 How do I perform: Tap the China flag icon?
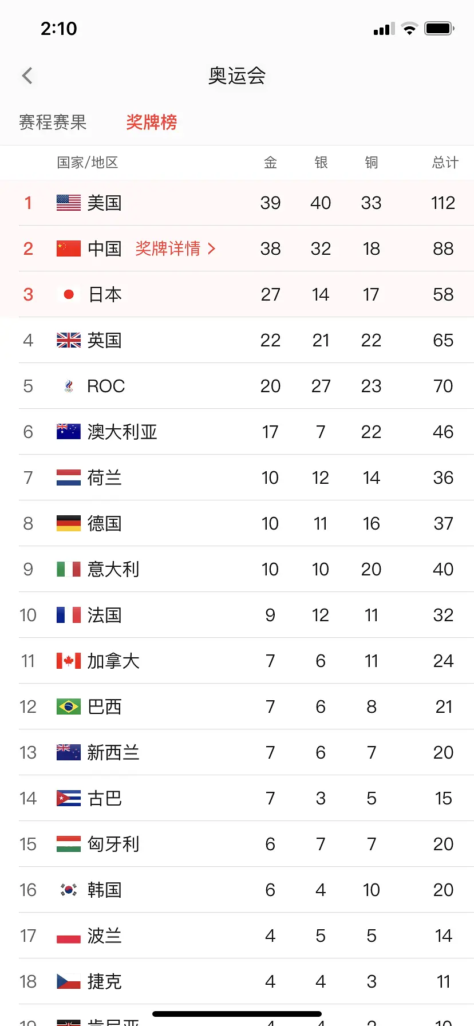69,248
